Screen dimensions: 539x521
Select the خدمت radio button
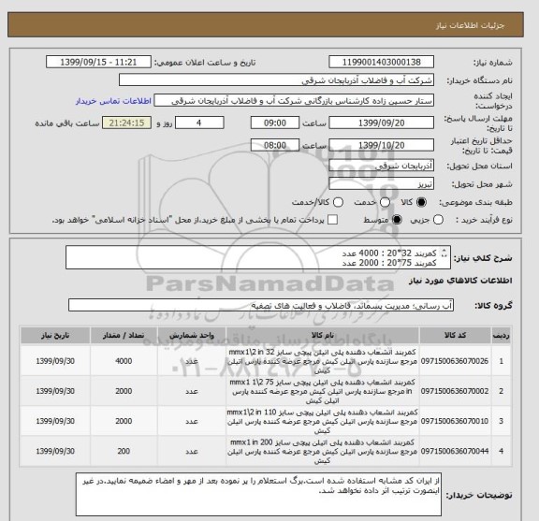point(385,202)
